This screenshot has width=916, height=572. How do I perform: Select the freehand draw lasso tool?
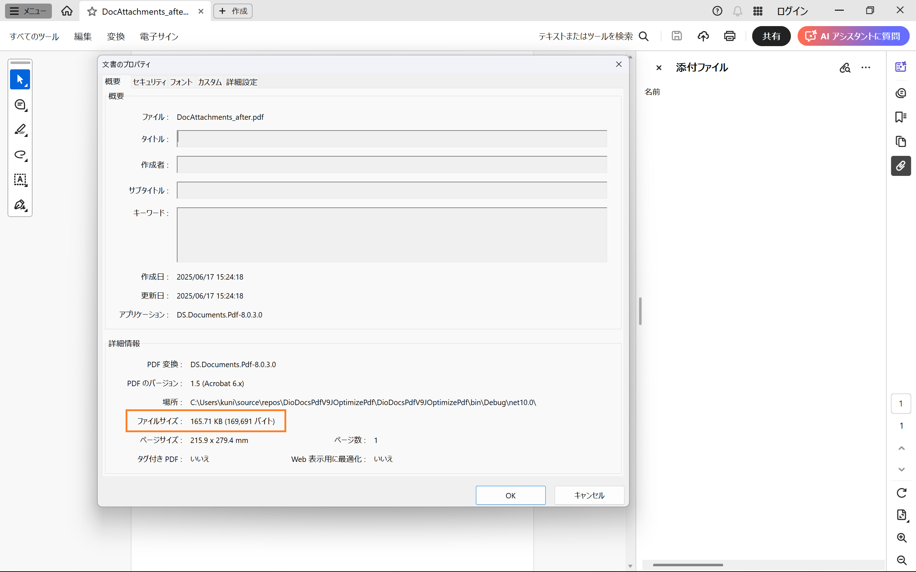[x=20, y=155]
